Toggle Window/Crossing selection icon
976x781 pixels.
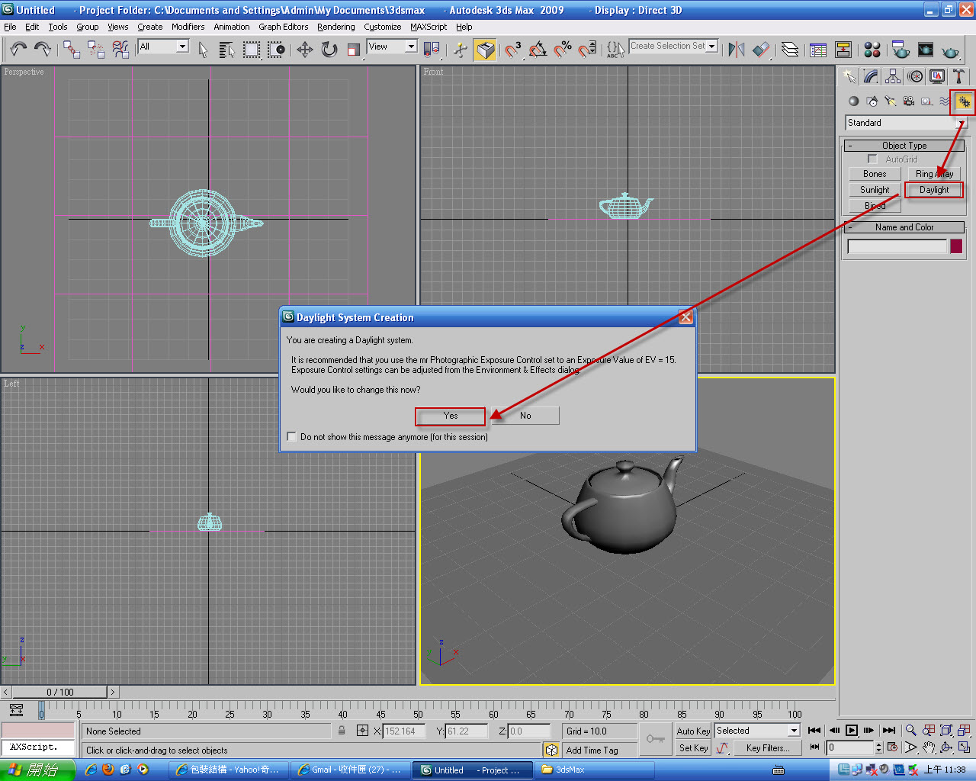(276, 50)
